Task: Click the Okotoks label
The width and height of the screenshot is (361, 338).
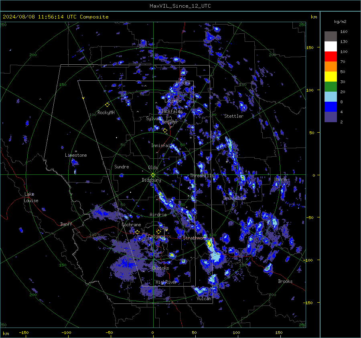Action: pyautogui.click(x=160, y=268)
